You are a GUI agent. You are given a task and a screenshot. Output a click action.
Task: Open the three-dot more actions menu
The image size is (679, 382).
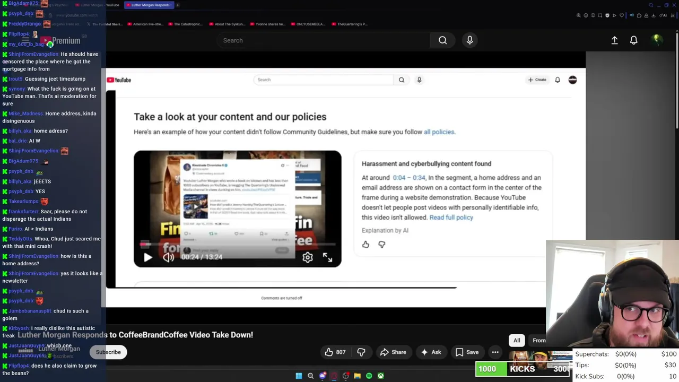495,352
